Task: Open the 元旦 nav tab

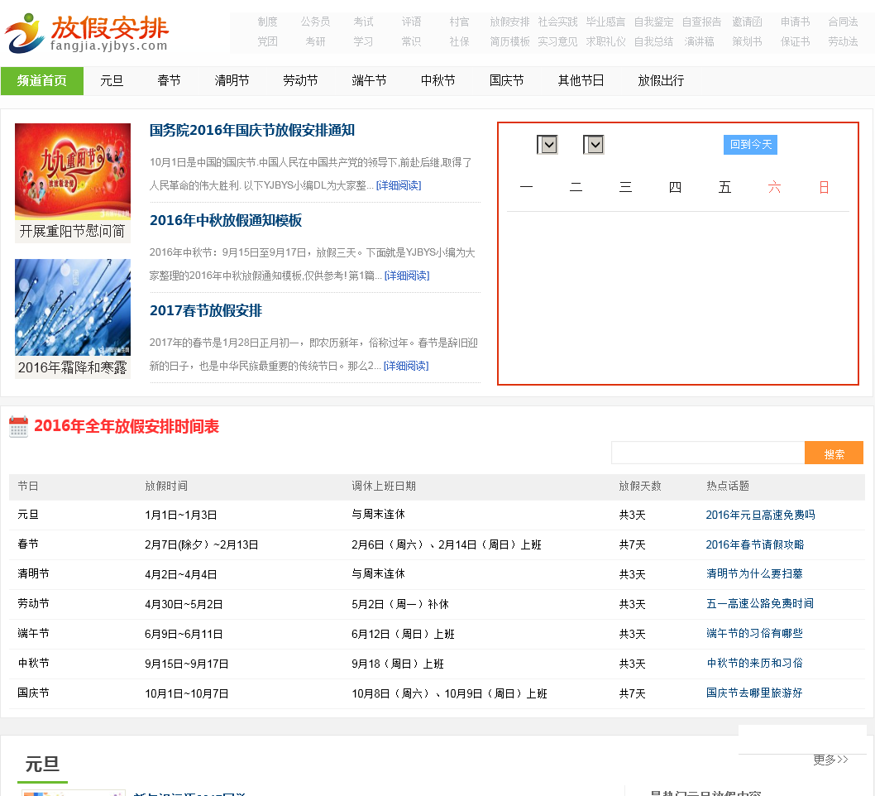Action: tap(112, 81)
